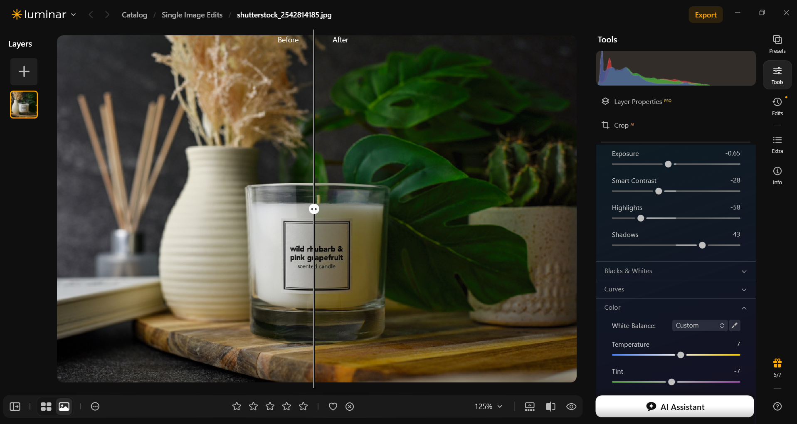Screen dimensions: 797x424
Task: Add a new layer with plus button
Action: [x=24, y=71]
